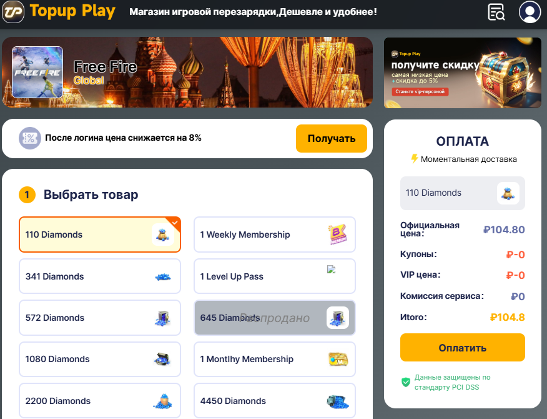
Task: Click the Weekly Membership badge icon
Action: tap(337, 234)
